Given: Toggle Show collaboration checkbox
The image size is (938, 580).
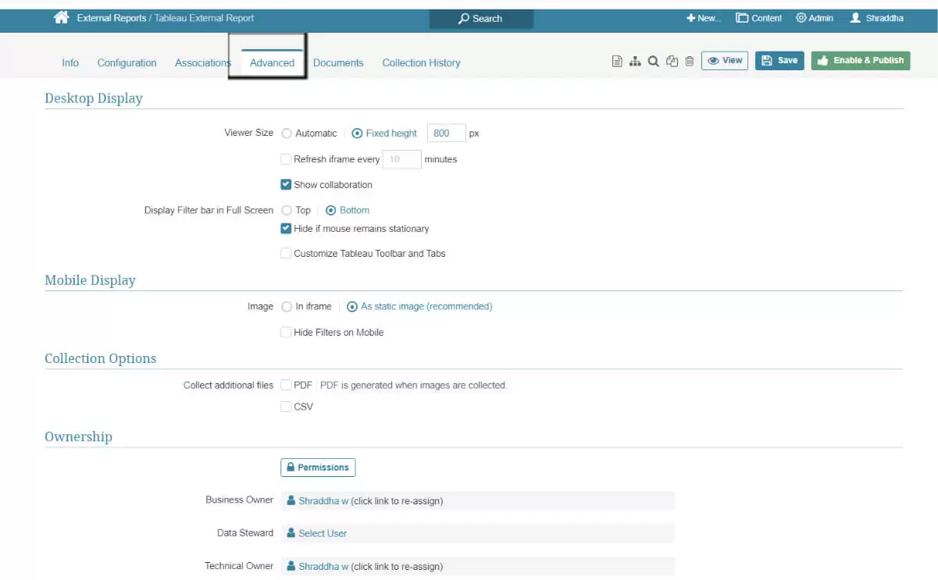Looking at the screenshot, I should click(x=286, y=185).
